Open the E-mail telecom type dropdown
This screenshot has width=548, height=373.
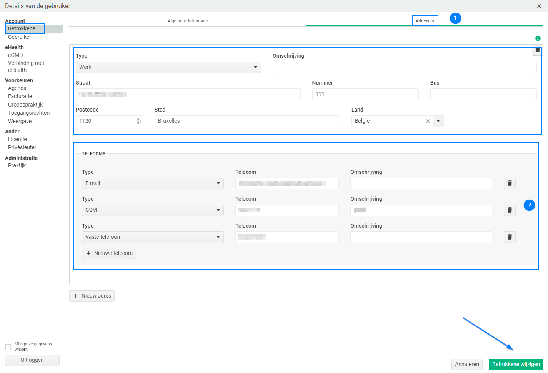tap(152, 183)
